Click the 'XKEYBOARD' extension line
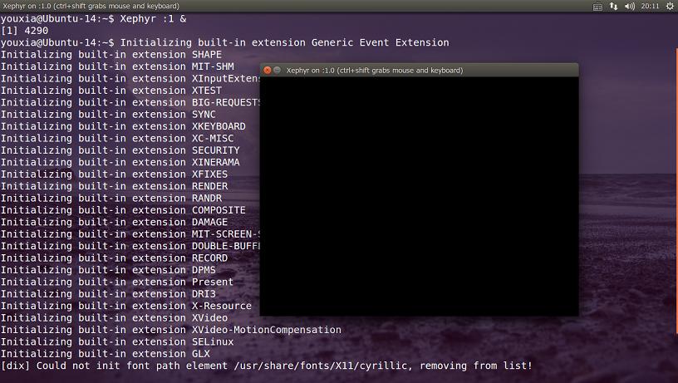 pyautogui.click(x=123, y=126)
